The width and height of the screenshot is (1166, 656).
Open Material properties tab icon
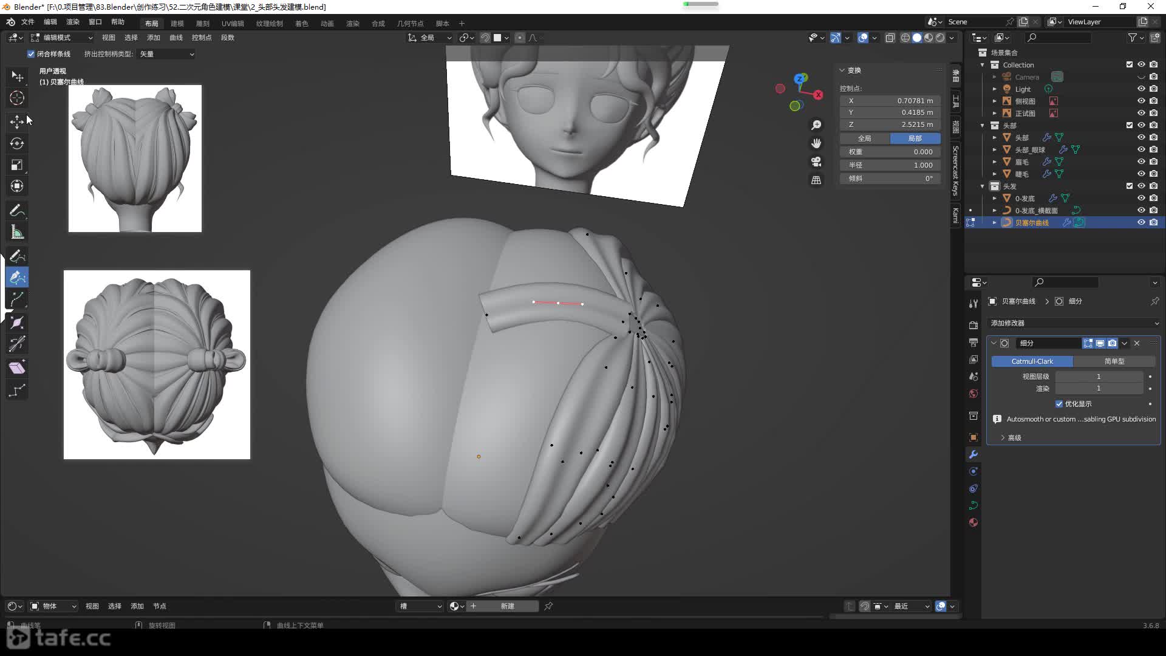(x=973, y=522)
